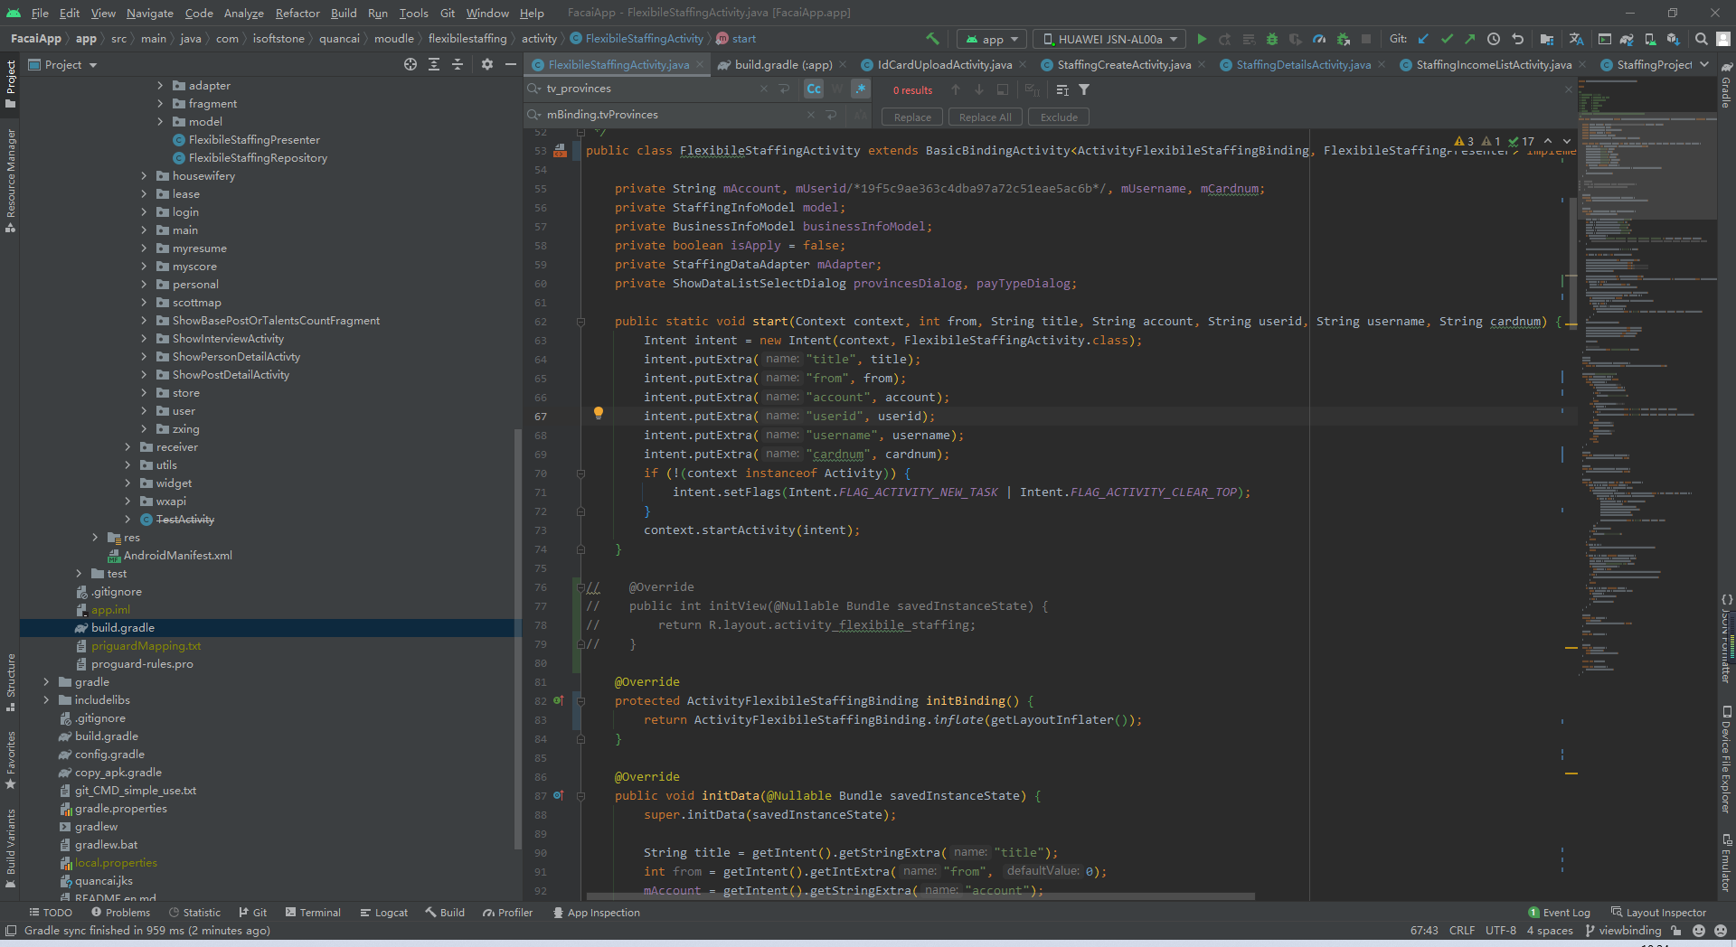This screenshot has width=1736, height=947.
Task: Click Git Commit checkmark icon
Action: click(x=1447, y=39)
